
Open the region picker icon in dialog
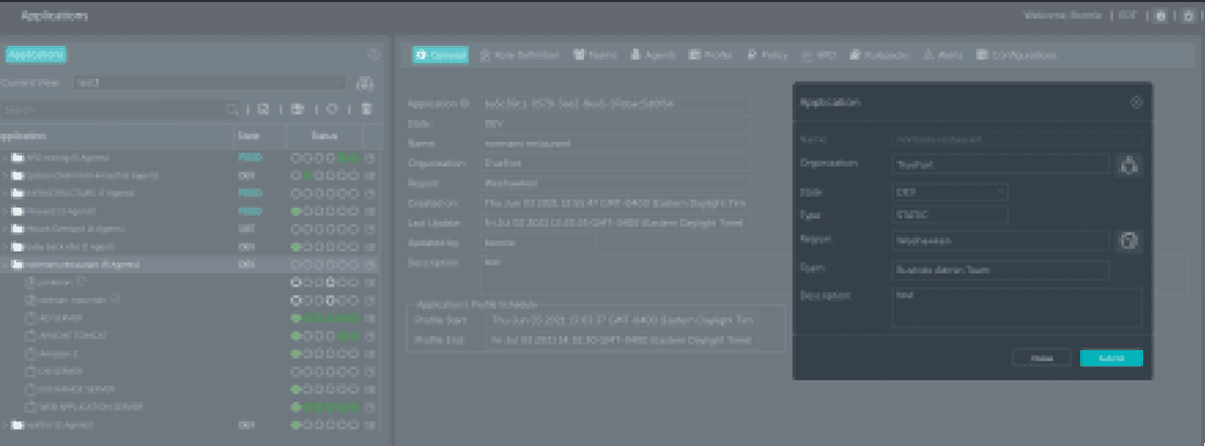click(1129, 240)
